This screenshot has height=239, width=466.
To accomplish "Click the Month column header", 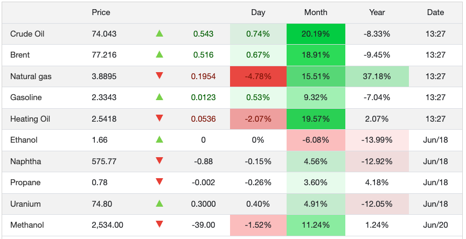I will pyautogui.click(x=315, y=12).
